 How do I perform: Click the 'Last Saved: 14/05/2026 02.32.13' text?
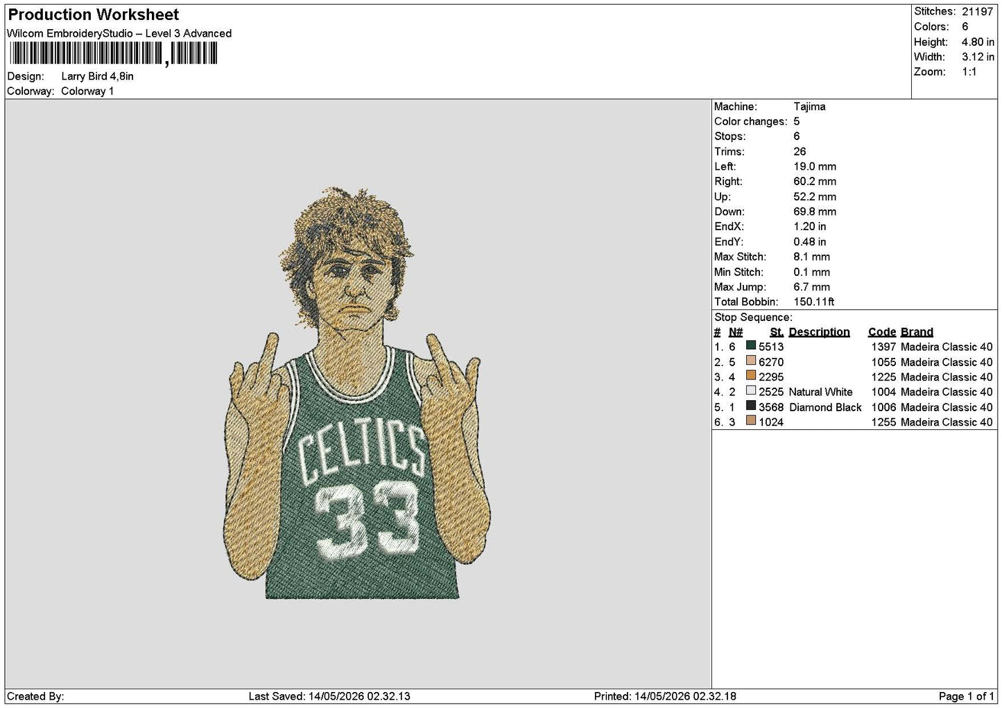pos(329,696)
